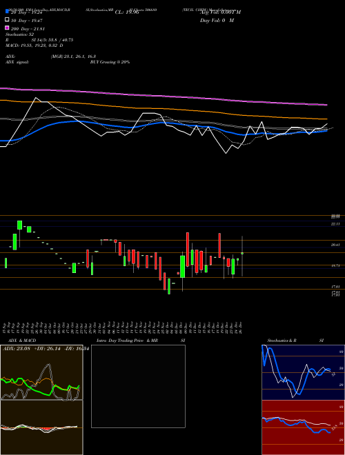Click the 'Day Vol: 0 M' text

pyautogui.click(x=217, y=21)
